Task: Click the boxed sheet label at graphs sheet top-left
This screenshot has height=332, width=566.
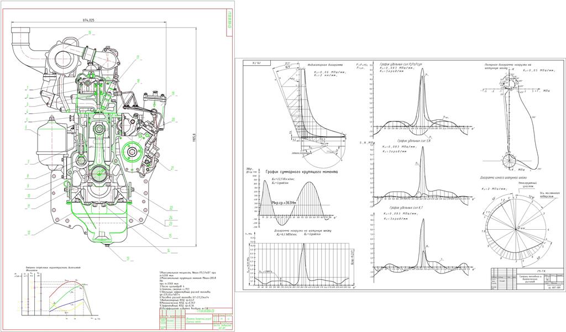Action: (x=256, y=63)
